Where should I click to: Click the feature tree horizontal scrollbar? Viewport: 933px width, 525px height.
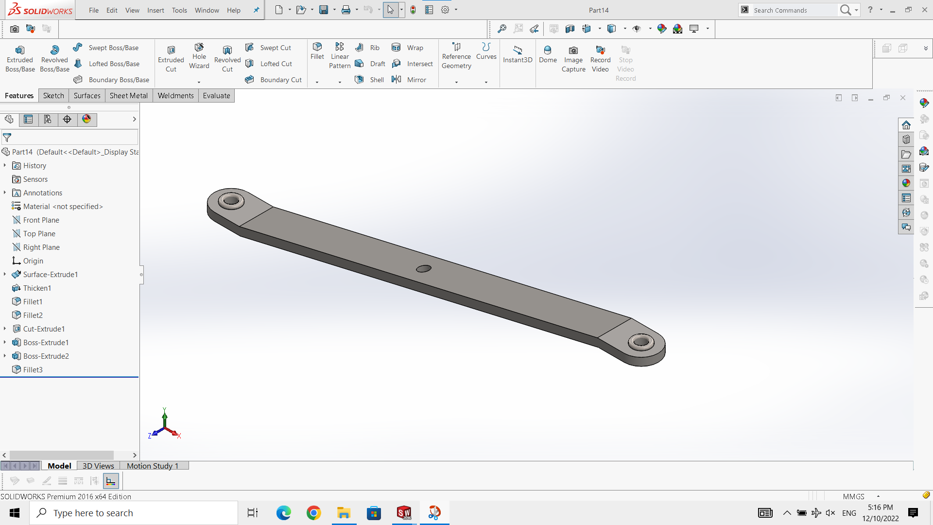[61, 455]
